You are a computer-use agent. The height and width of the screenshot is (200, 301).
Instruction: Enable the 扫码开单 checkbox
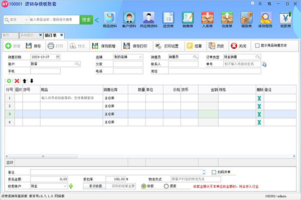[214, 172]
